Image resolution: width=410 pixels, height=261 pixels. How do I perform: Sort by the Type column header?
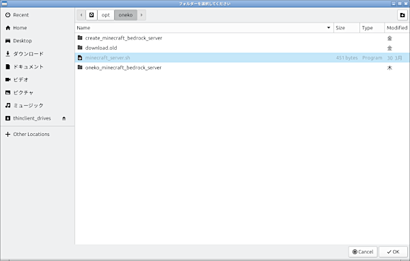tap(372, 28)
